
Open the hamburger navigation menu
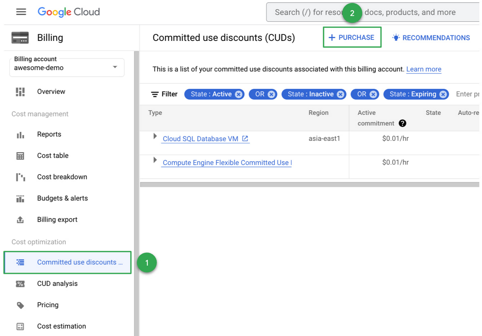(x=21, y=12)
